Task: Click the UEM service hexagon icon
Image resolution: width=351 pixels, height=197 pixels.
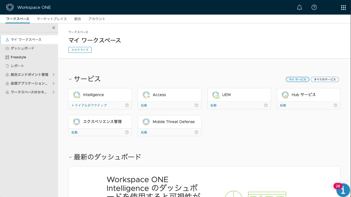Action: pos(216,95)
